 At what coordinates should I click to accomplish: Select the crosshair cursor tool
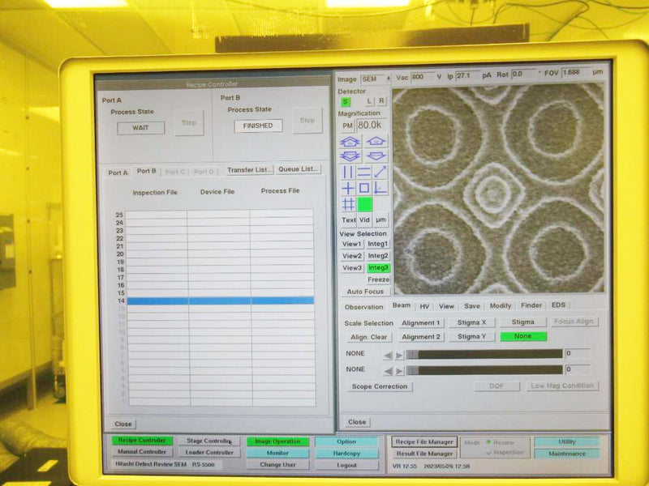348,189
